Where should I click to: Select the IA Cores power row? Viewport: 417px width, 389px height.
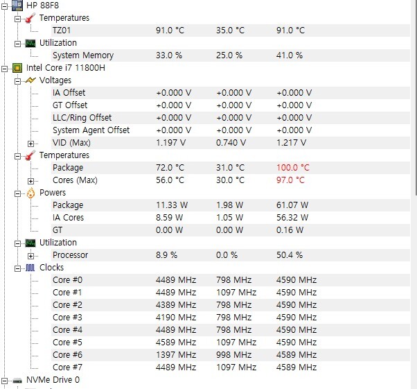(x=68, y=218)
